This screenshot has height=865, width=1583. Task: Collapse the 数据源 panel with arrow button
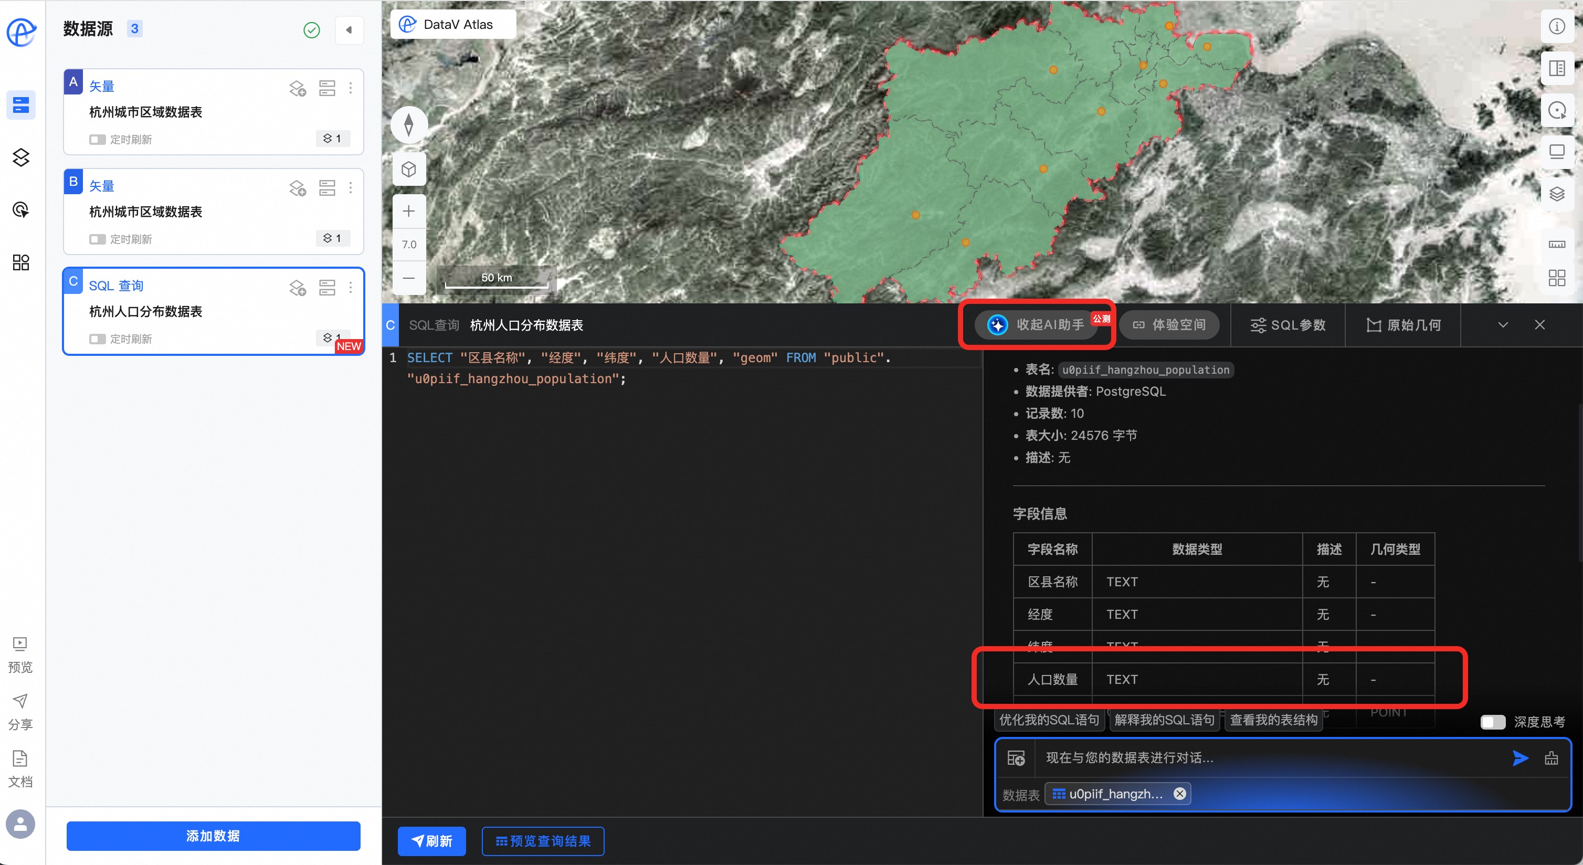click(349, 29)
